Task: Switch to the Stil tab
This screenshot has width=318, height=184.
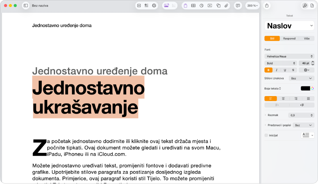Action: (x=272, y=39)
